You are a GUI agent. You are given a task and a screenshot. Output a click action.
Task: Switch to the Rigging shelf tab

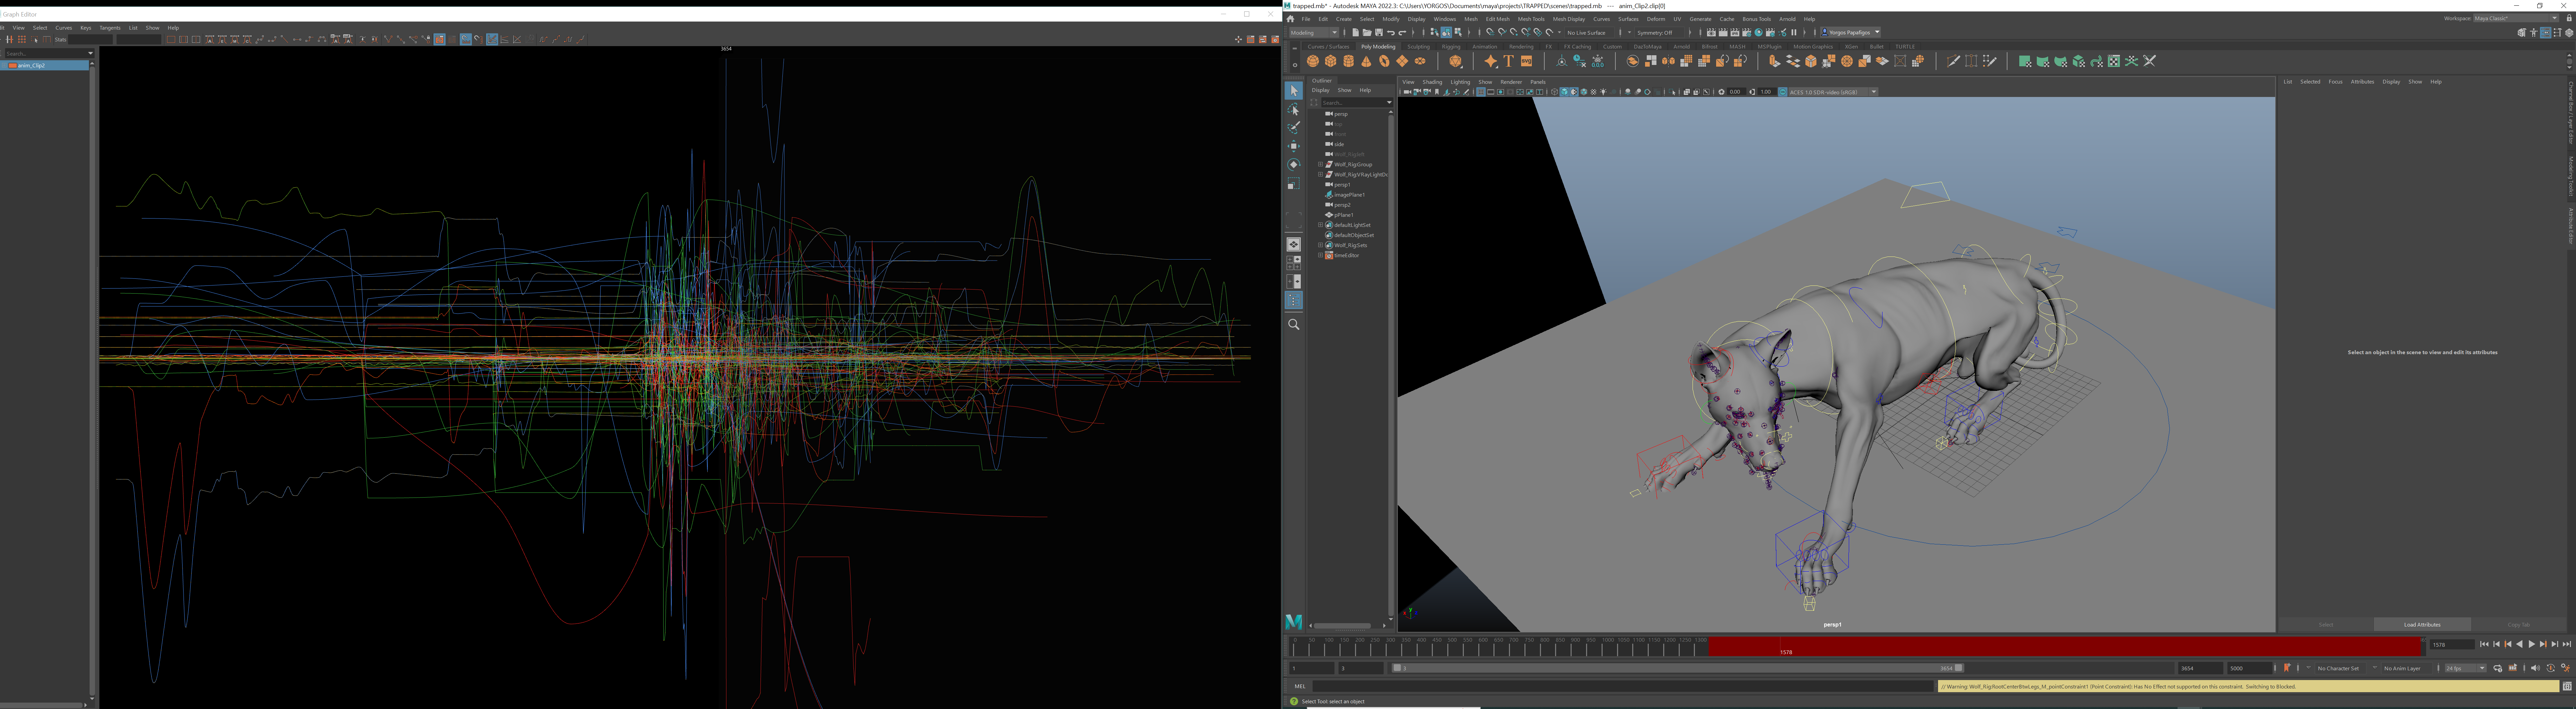pos(1451,47)
